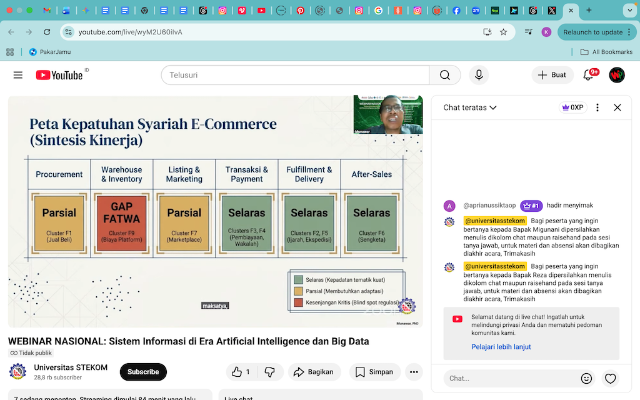Click the Telusuri search field
640x400 pixels.
point(295,75)
